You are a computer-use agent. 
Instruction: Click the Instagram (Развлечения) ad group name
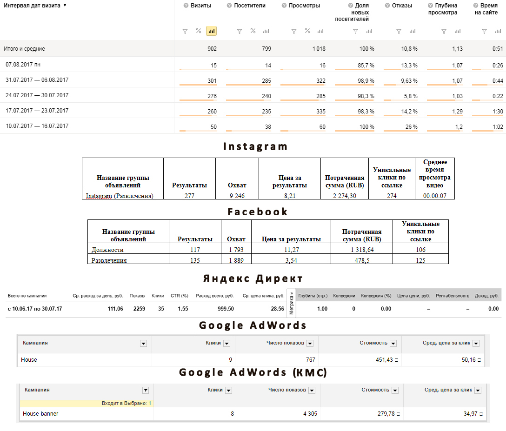pos(120,196)
